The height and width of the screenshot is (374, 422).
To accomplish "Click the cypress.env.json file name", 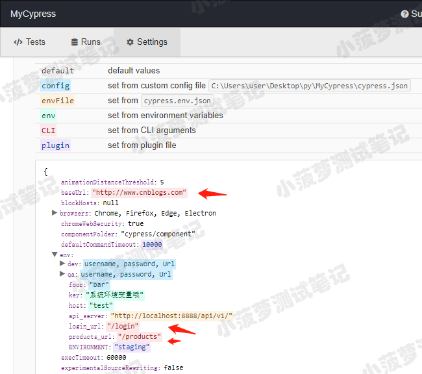I will [177, 101].
